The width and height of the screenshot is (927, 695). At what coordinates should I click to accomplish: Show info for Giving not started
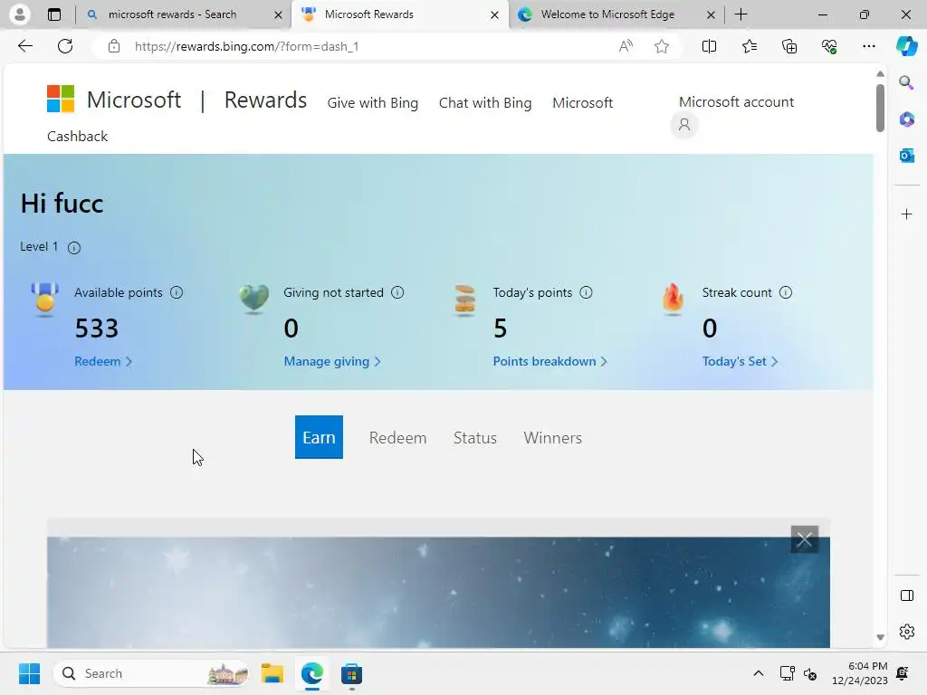(x=397, y=292)
